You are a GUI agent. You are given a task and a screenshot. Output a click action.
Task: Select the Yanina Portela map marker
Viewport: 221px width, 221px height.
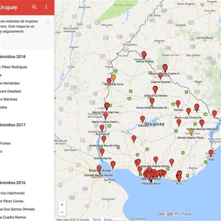pos(144,55)
